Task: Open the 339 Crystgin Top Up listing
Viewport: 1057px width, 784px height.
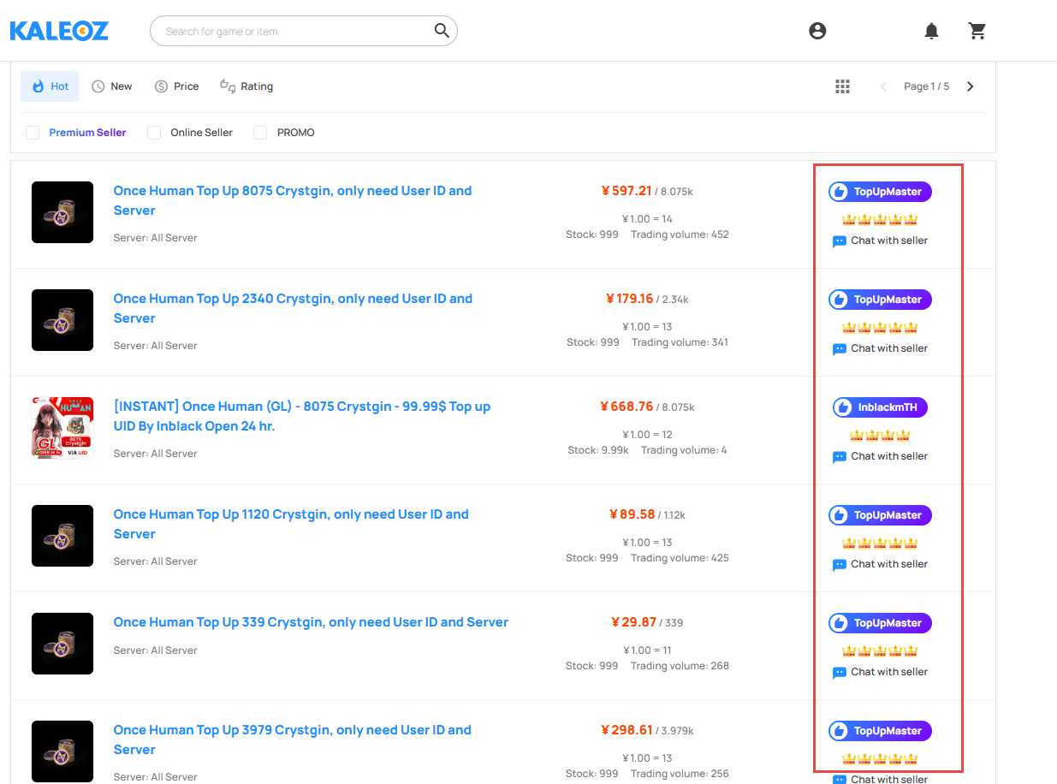Action: [x=311, y=622]
